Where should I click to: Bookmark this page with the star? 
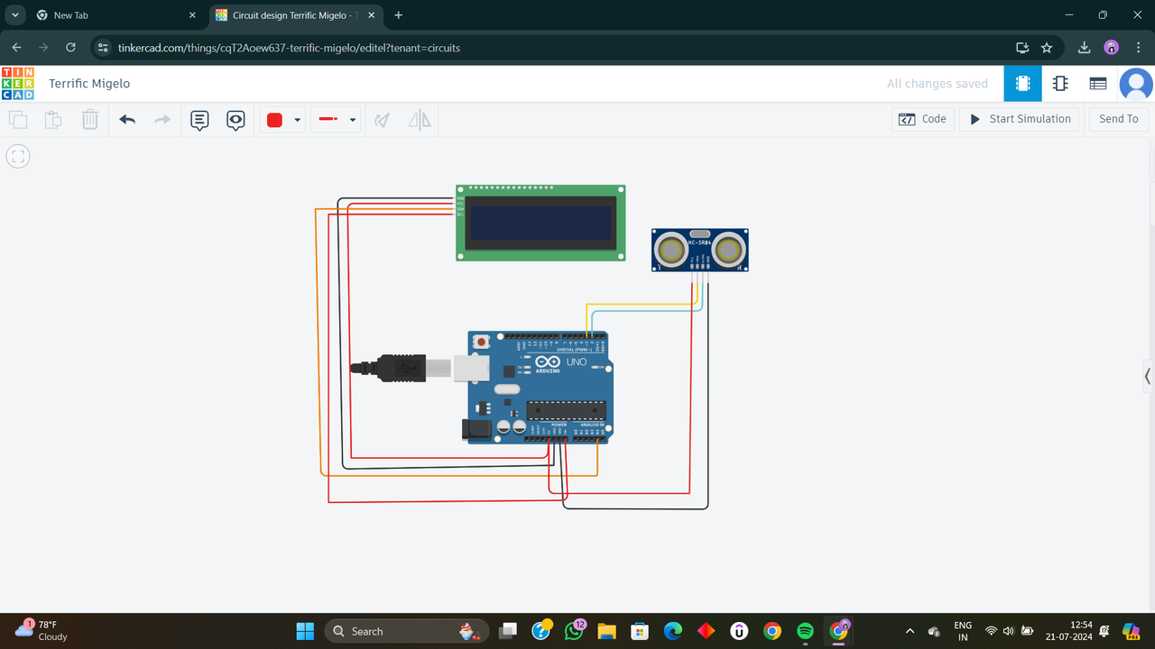(1047, 48)
